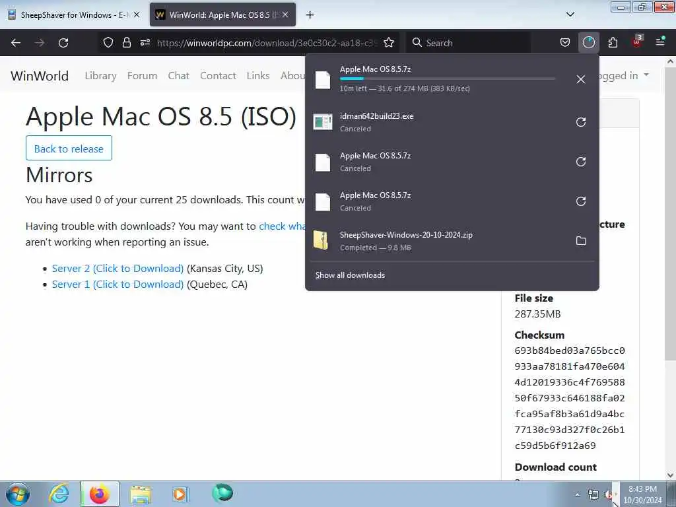Bookmark this page with the star icon
676x507 pixels.
389,42
